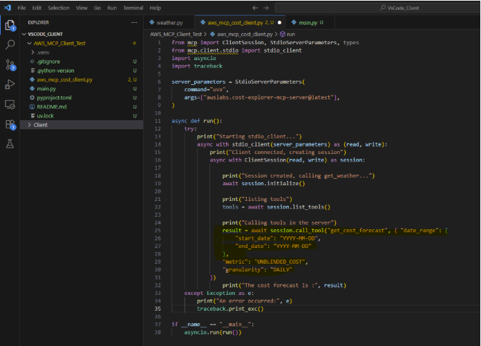Click the EXPLORER panel title

pos(38,22)
